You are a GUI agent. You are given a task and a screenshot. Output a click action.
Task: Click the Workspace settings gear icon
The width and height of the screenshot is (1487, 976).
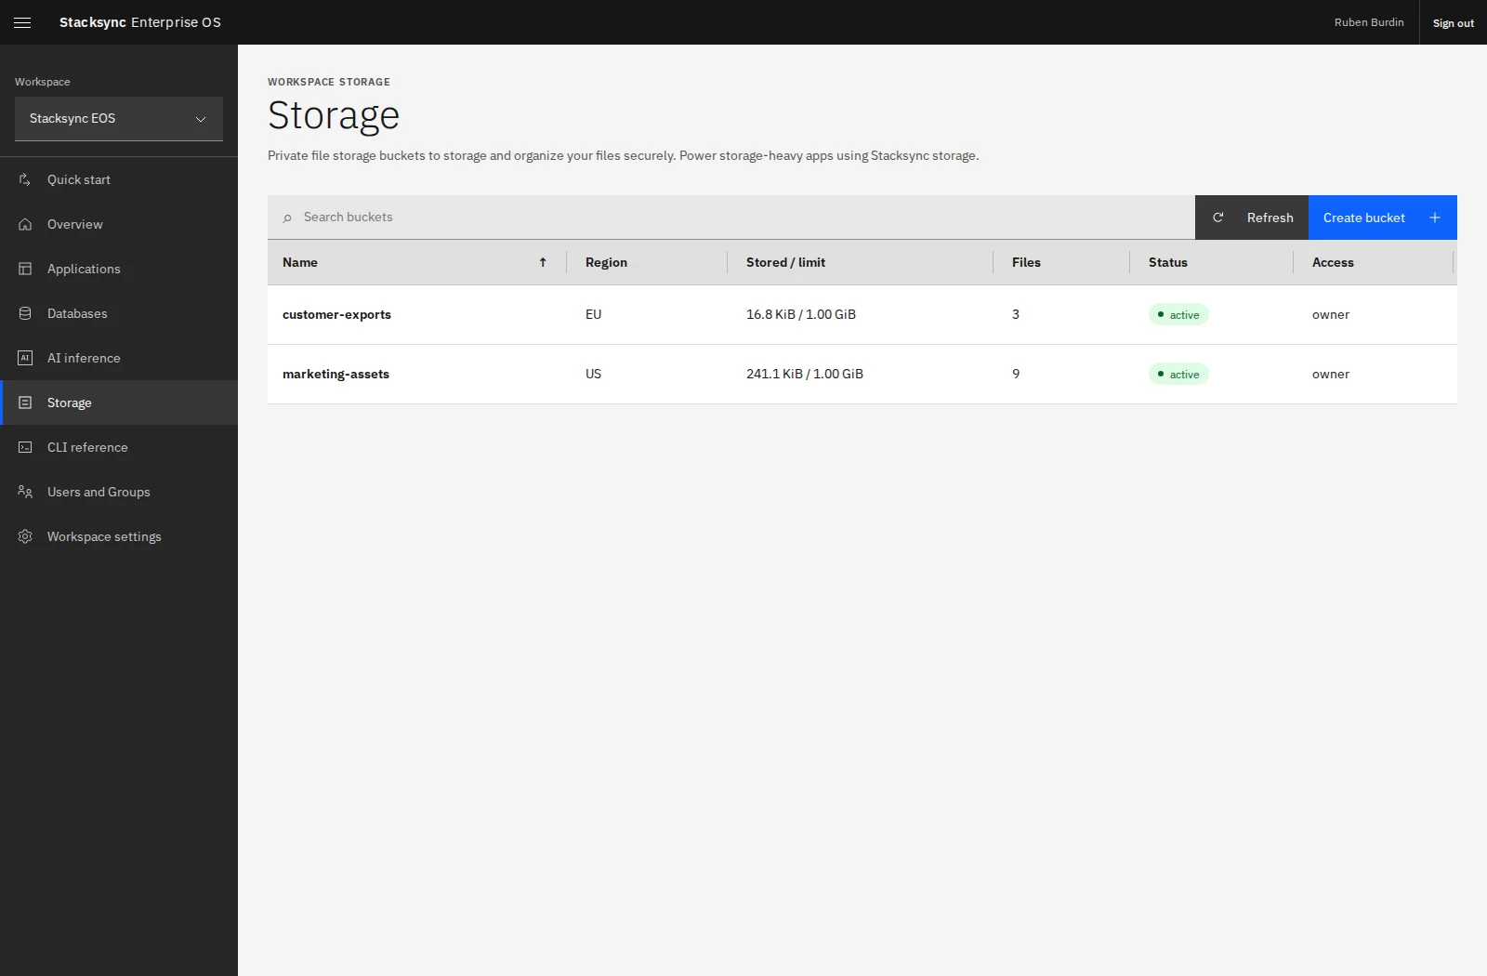pyautogui.click(x=25, y=536)
